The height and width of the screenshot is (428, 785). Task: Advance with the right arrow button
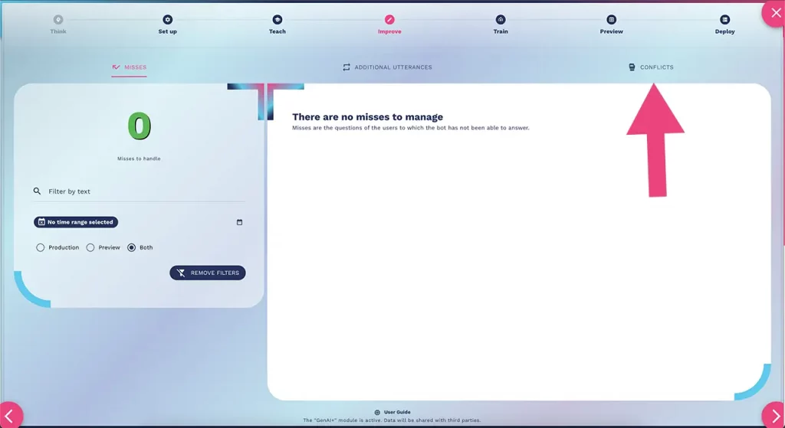774,416
